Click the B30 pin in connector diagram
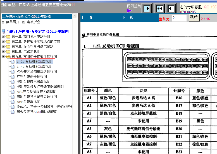Viewport: 217px width, 154px height. 130,59
